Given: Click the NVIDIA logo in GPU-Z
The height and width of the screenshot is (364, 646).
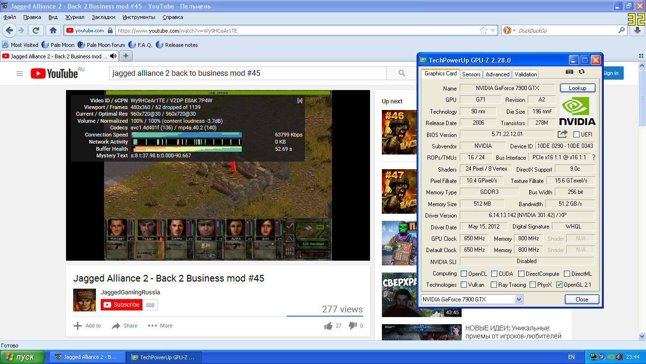Looking at the screenshot, I should point(577,111).
